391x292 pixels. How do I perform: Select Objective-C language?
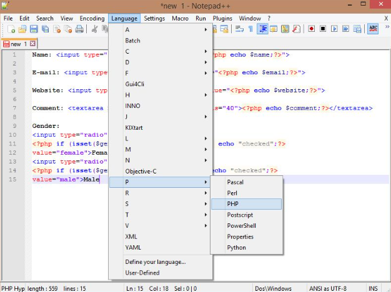(160, 171)
